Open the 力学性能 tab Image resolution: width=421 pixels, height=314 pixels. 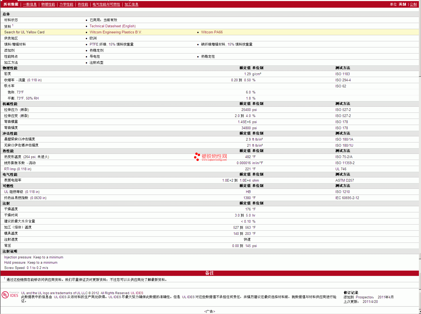(x=66, y=4)
